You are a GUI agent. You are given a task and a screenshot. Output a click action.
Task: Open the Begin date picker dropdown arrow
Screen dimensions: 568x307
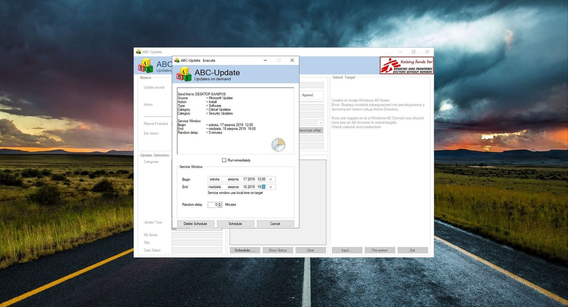coord(271,179)
